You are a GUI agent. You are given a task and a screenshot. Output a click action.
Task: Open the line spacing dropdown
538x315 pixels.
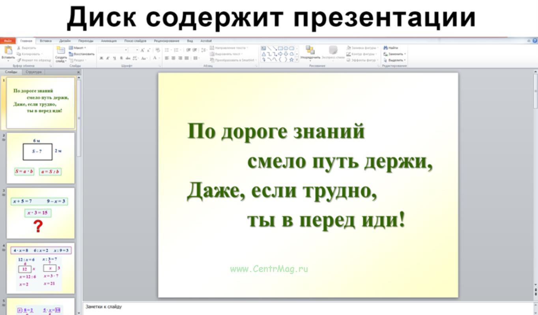[204, 50]
